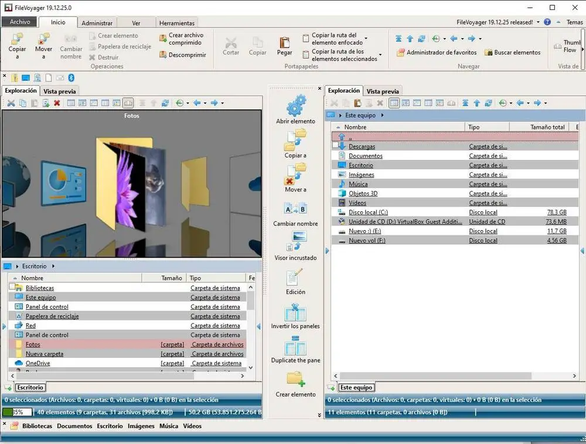Open the back arrow dropdown in ribbon Navegar
Viewport: 586px width, 444px height.
[462, 39]
